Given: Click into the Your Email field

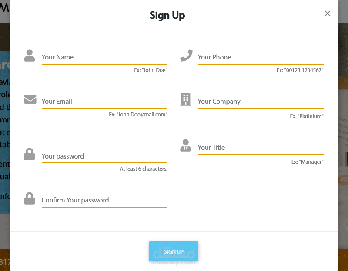Looking at the screenshot, I should [x=104, y=102].
